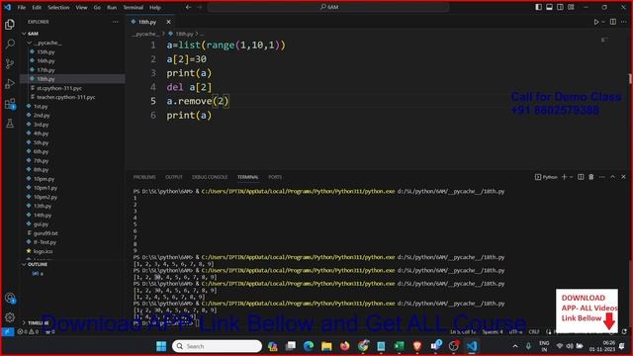The width and height of the screenshot is (633, 356).
Task: Open the Help menu
Action: pyautogui.click(x=155, y=7)
